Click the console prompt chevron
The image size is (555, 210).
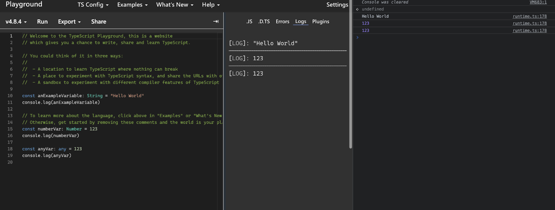[357, 37]
